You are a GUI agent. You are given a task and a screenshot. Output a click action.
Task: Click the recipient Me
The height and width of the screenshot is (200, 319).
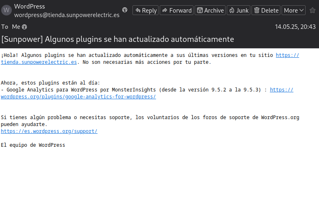pyautogui.click(x=16, y=27)
